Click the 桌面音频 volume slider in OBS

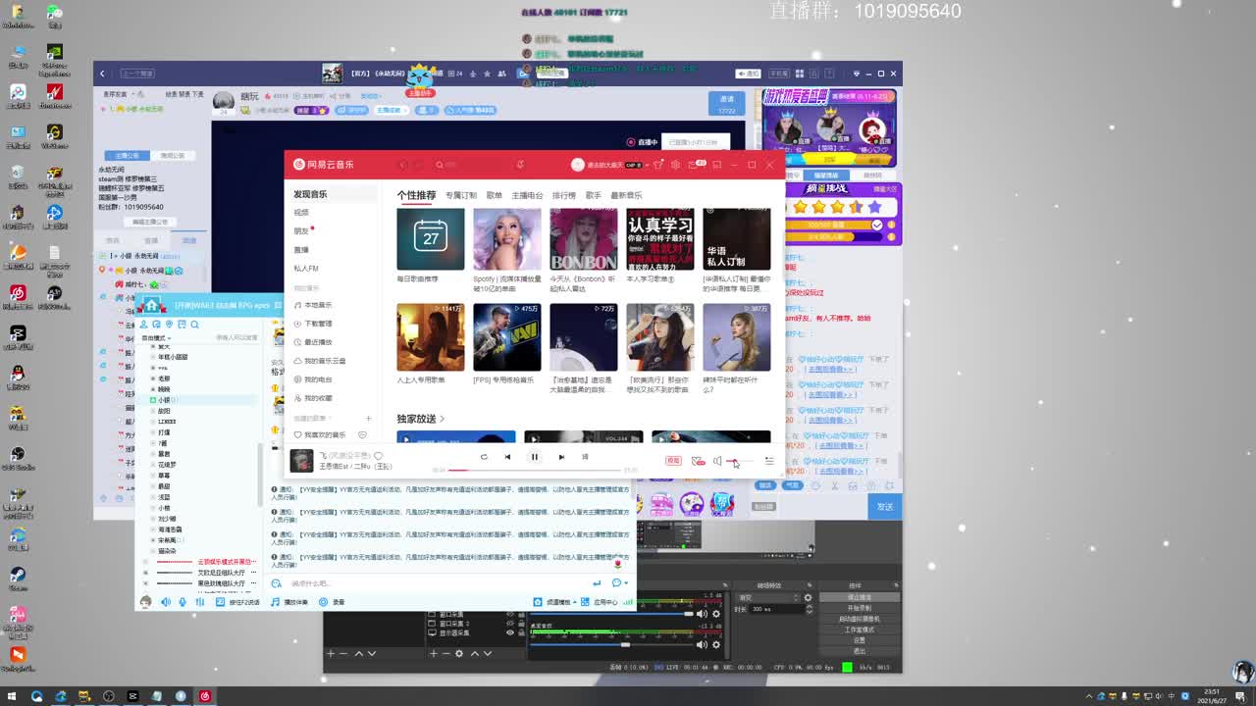[x=610, y=644]
